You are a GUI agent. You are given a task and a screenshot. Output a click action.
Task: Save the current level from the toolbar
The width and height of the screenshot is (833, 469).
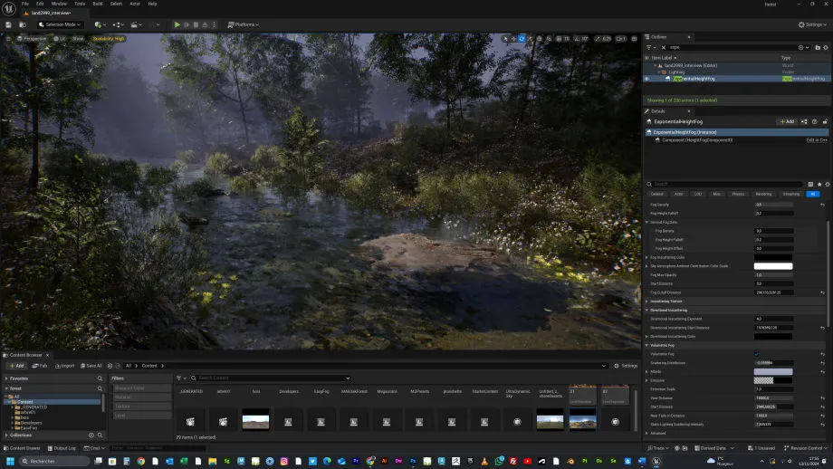[8, 24]
